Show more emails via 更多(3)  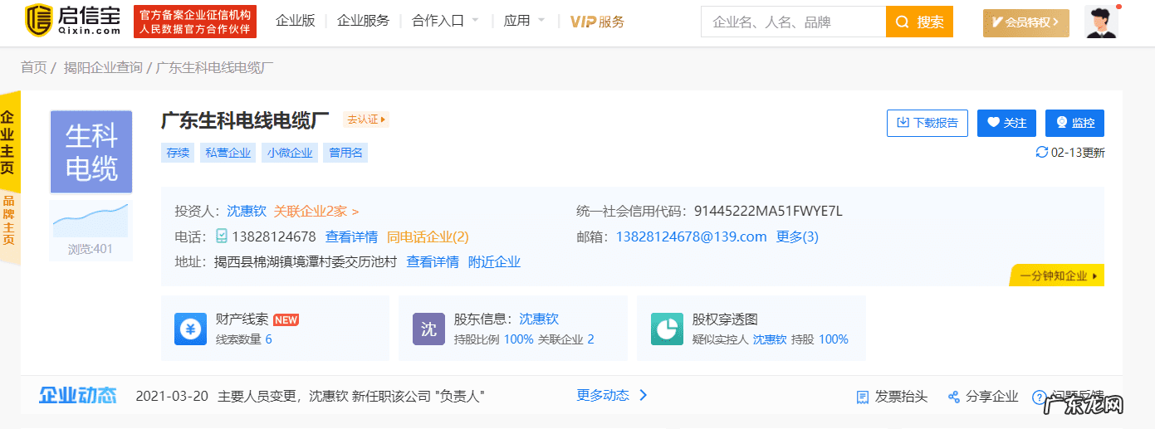(797, 236)
